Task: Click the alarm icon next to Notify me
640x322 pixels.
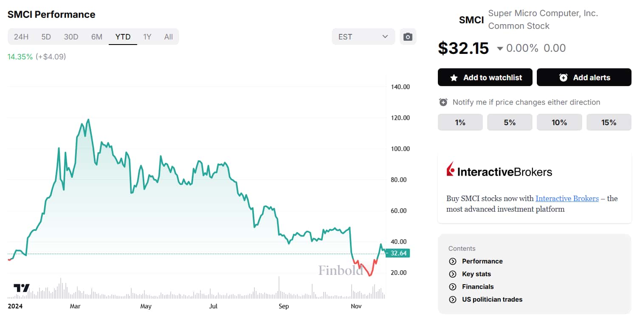Action: (x=443, y=102)
